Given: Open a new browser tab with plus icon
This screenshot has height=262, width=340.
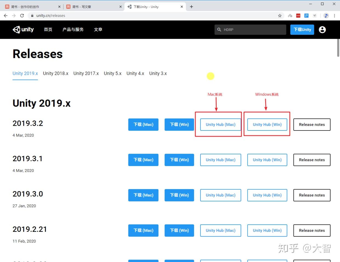Looking at the screenshot, I should [x=191, y=7].
